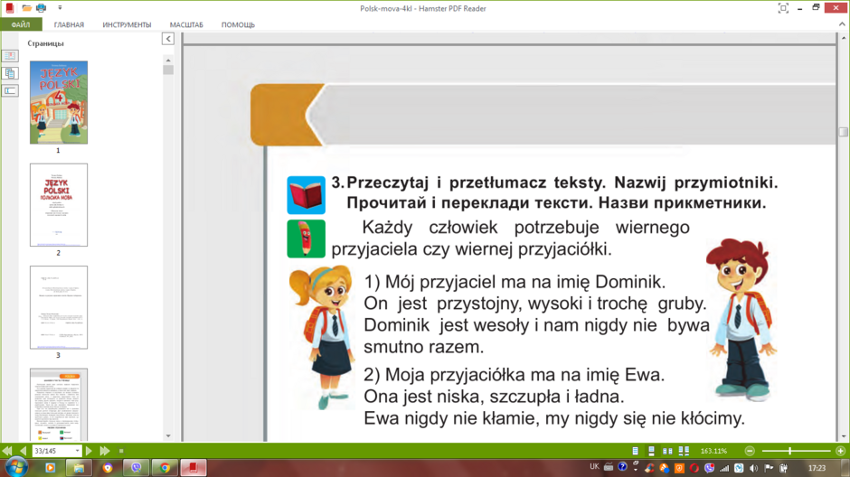This screenshot has width=850, height=477.
Task: Open Google Chrome from the taskbar
Action: point(165,468)
